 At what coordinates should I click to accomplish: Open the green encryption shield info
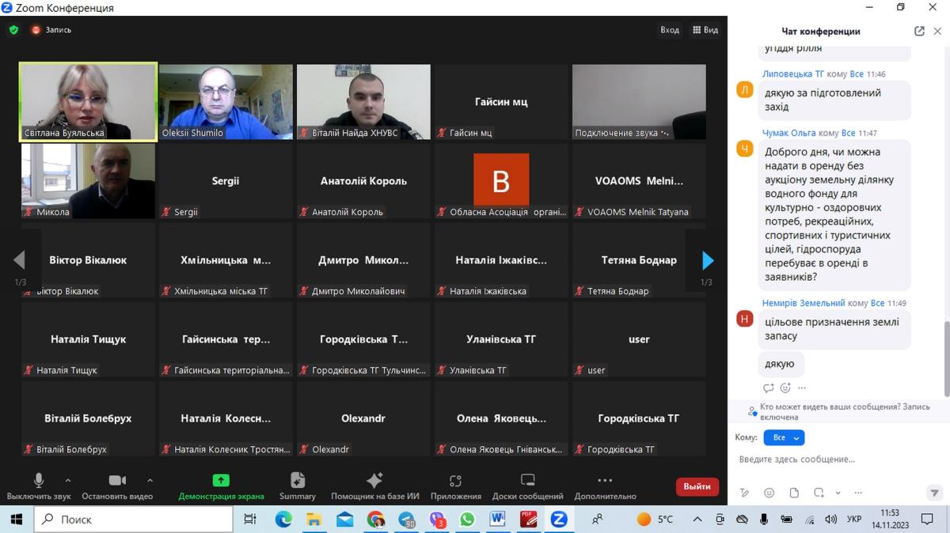click(x=13, y=30)
